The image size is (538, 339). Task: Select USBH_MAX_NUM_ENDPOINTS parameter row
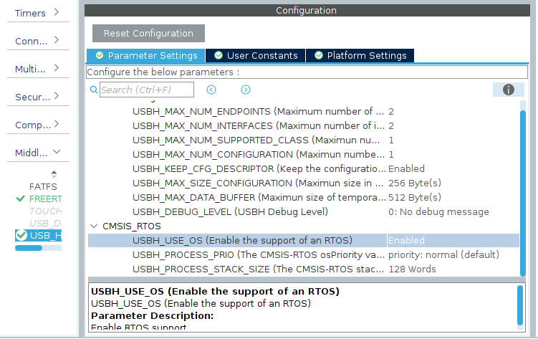coord(303,112)
